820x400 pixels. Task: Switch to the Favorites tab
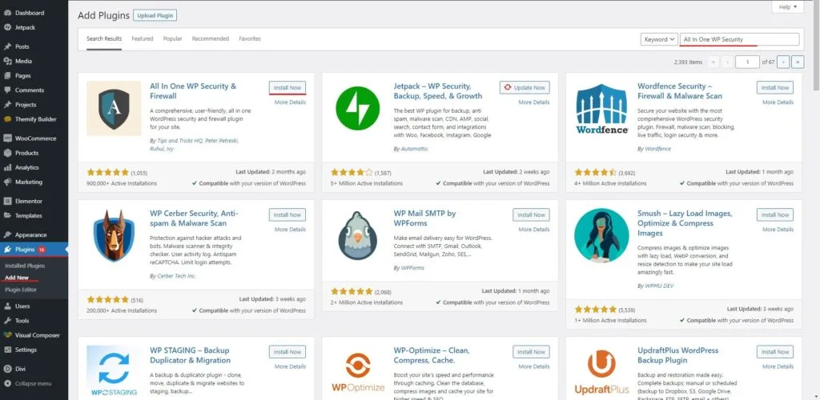250,38
